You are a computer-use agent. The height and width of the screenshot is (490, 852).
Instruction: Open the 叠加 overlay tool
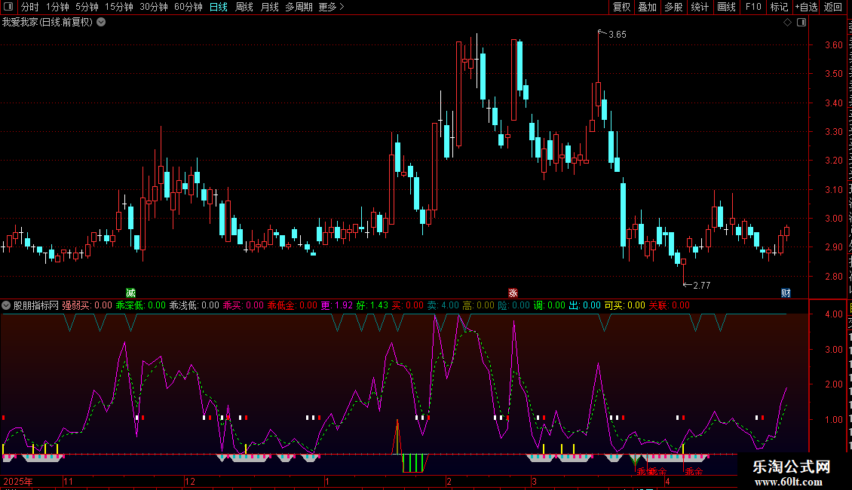click(648, 7)
